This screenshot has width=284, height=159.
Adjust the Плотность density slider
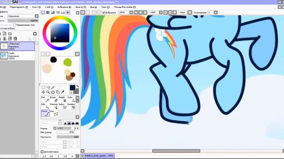point(68,137)
